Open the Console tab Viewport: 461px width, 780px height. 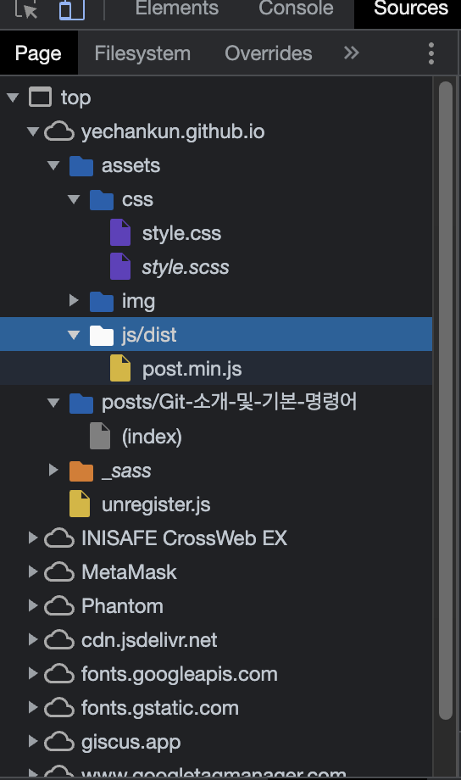pyautogui.click(x=296, y=8)
